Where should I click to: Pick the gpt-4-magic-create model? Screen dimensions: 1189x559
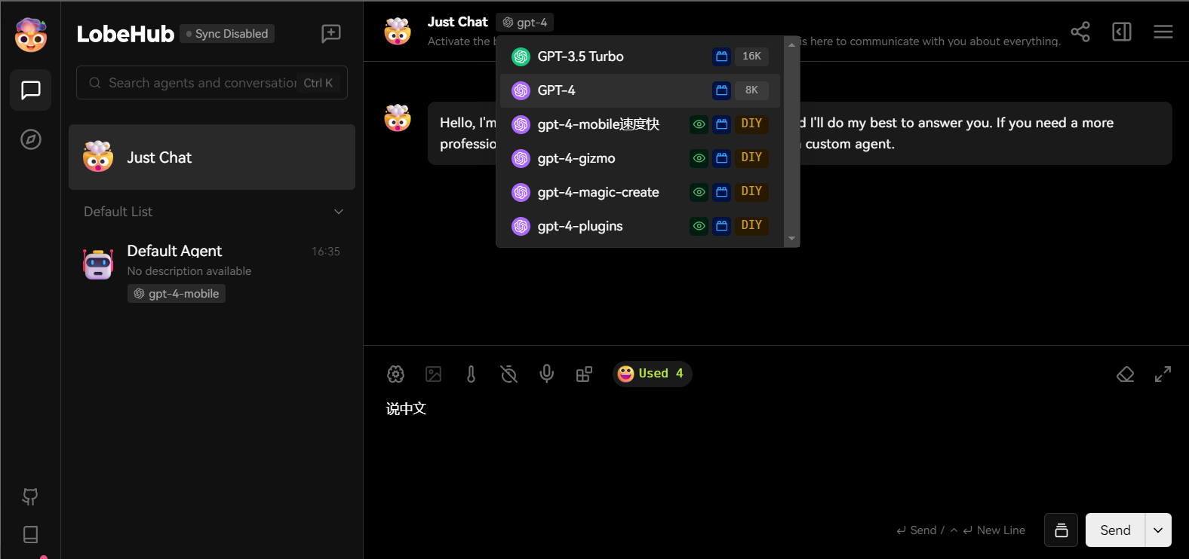pos(640,192)
